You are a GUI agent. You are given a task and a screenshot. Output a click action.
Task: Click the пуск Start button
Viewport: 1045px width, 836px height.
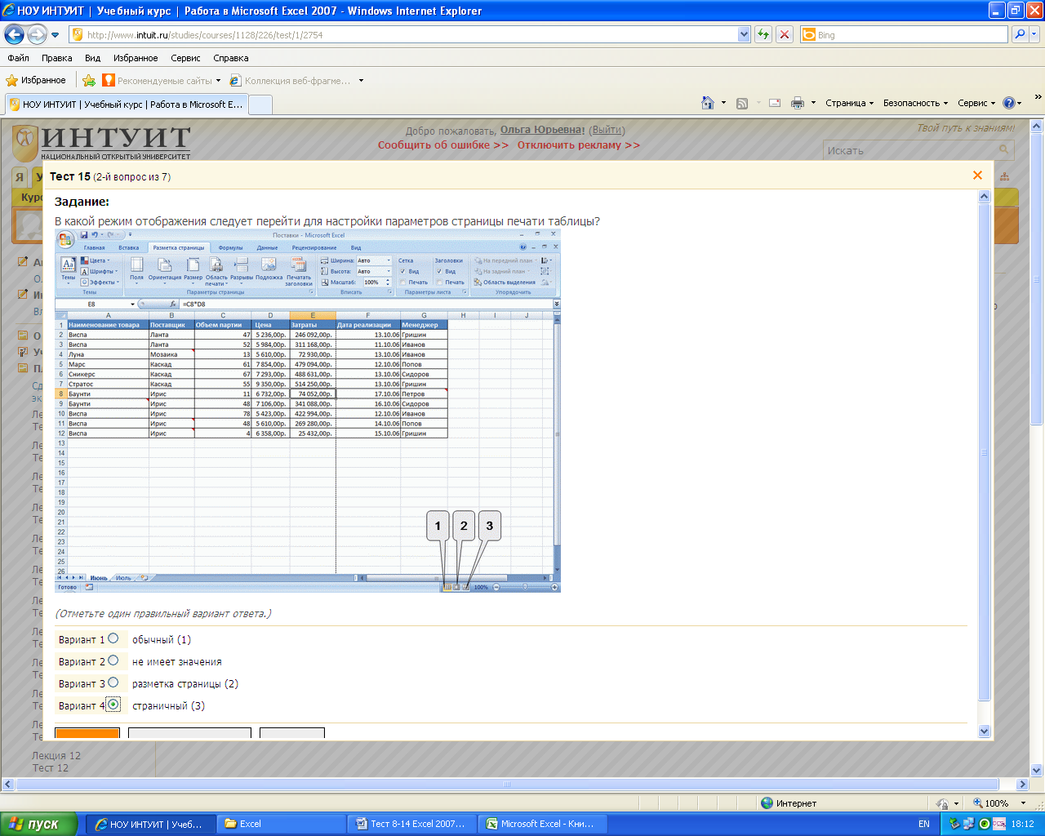(x=39, y=824)
